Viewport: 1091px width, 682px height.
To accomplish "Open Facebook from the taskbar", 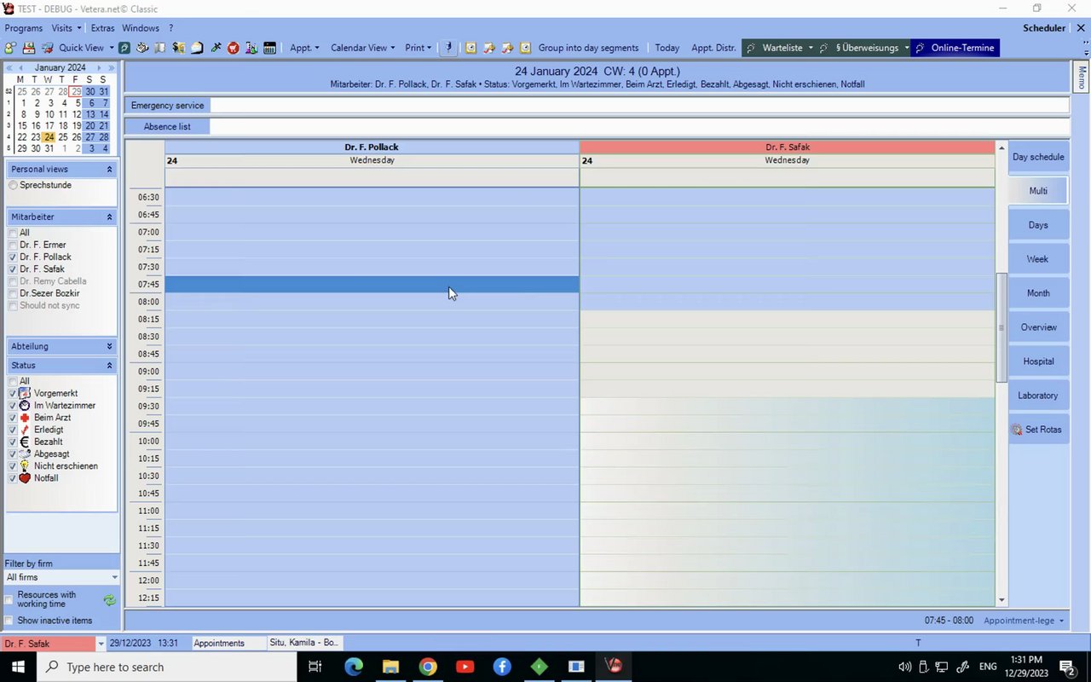I will (502, 667).
